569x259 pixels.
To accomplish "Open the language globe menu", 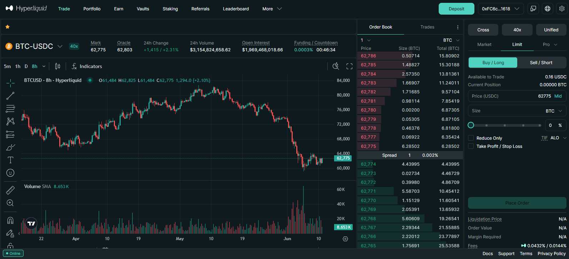I will tap(548, 9).
